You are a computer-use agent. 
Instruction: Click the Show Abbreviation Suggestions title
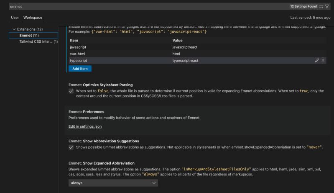click(x=104, y=141)
